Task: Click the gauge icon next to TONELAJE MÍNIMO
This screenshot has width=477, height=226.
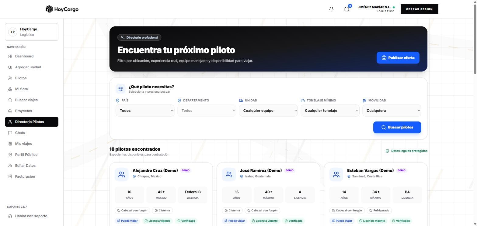Action: (x=302, y=101)
